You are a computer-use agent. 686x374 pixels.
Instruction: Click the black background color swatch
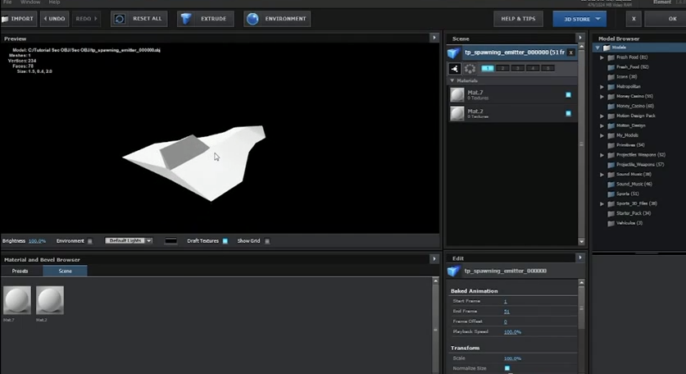[170, 241]
